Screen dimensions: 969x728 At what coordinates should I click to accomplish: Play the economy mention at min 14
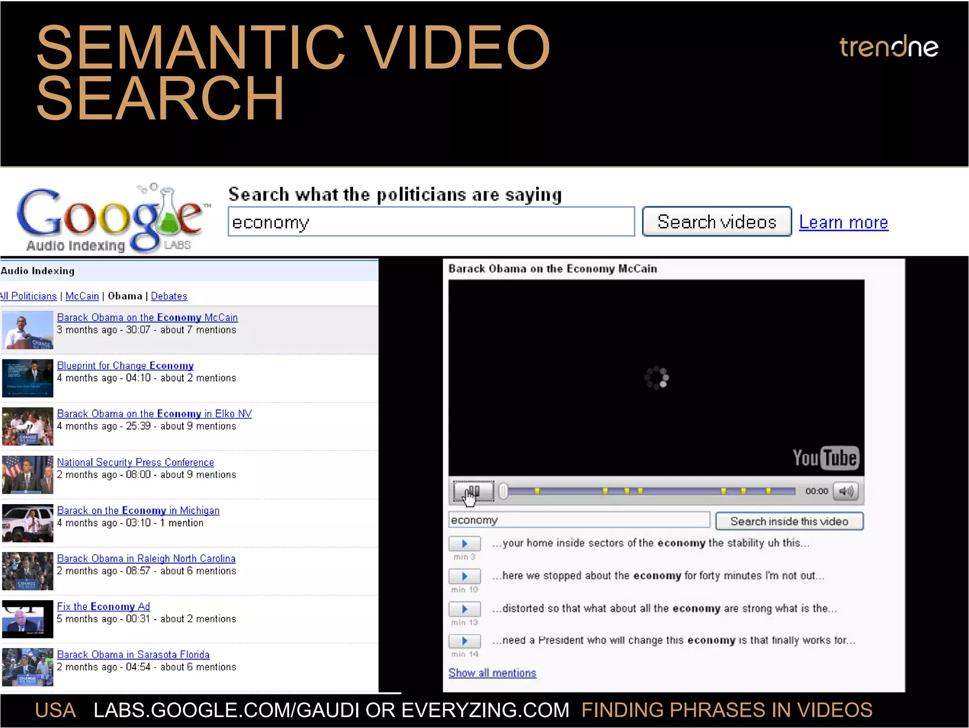point(465,641)
